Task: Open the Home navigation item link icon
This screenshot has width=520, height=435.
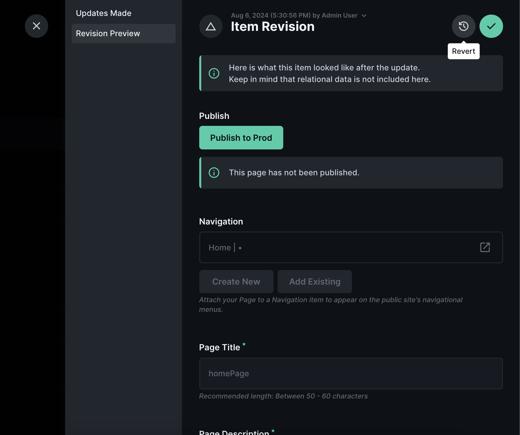Action: pyautogui.click(x=485, y=247)
